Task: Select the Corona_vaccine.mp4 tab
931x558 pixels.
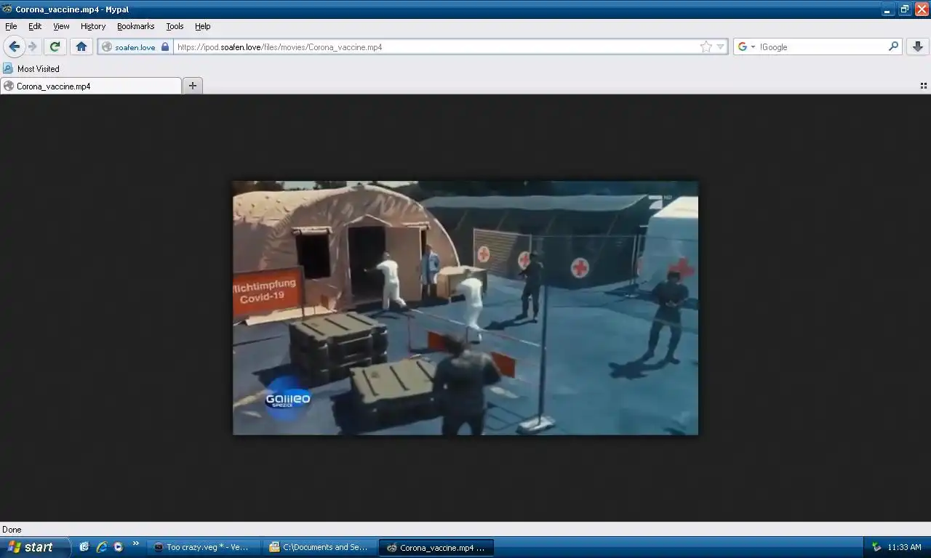Action: 91,86
